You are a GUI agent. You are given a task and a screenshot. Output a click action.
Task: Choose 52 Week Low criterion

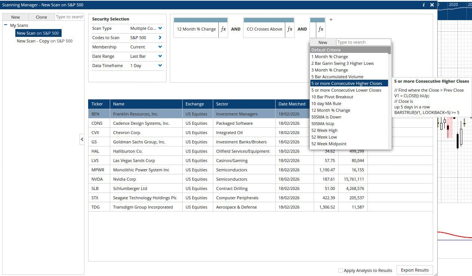pyautogui.click(x=349, y=137)
